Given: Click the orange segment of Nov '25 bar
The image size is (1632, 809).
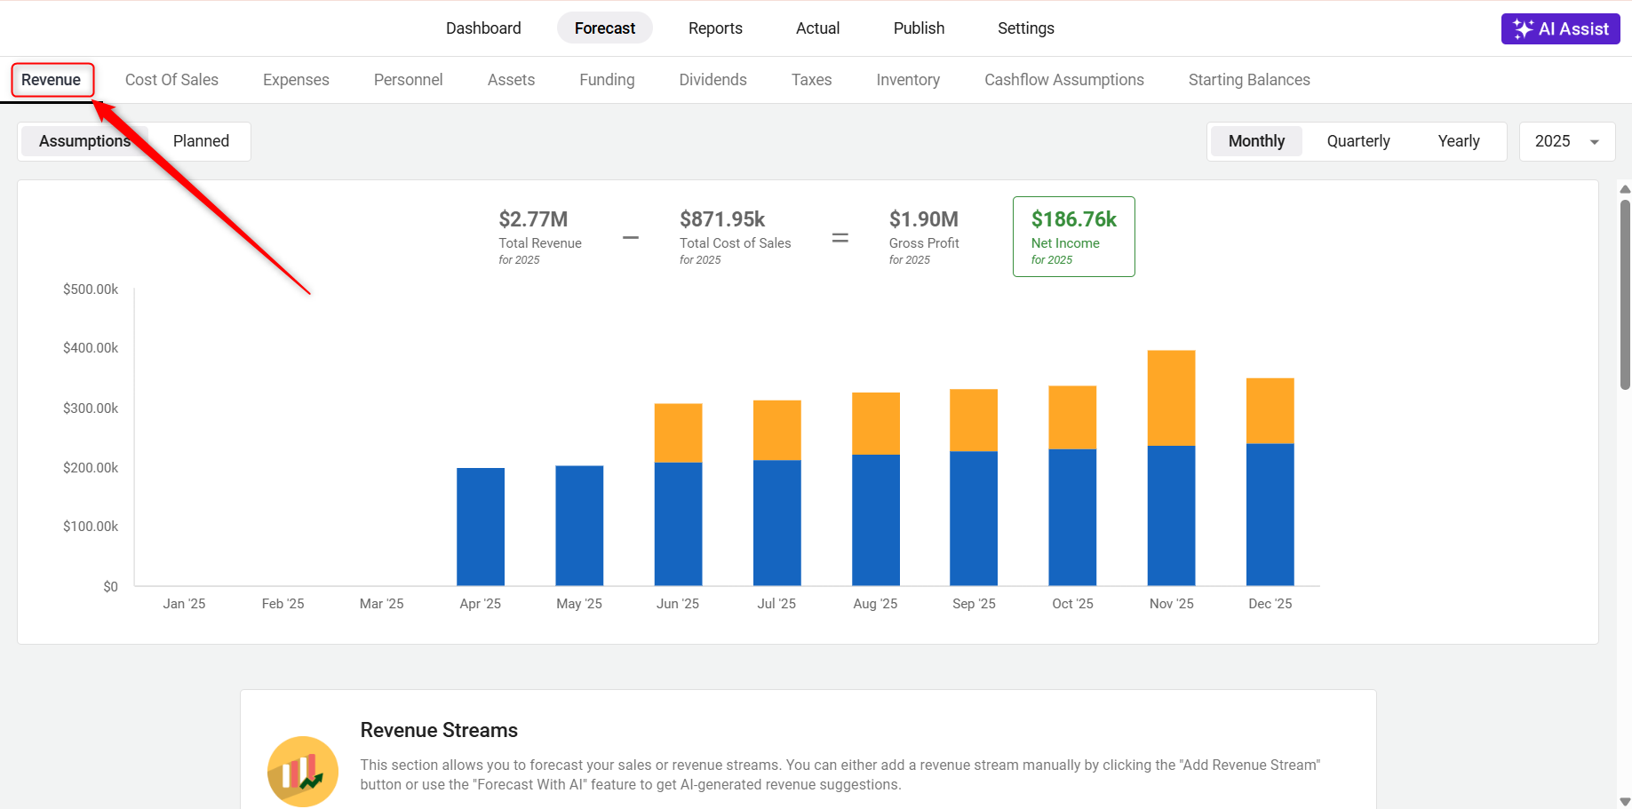Looking at the screenshot, I should pos(1171,398).
